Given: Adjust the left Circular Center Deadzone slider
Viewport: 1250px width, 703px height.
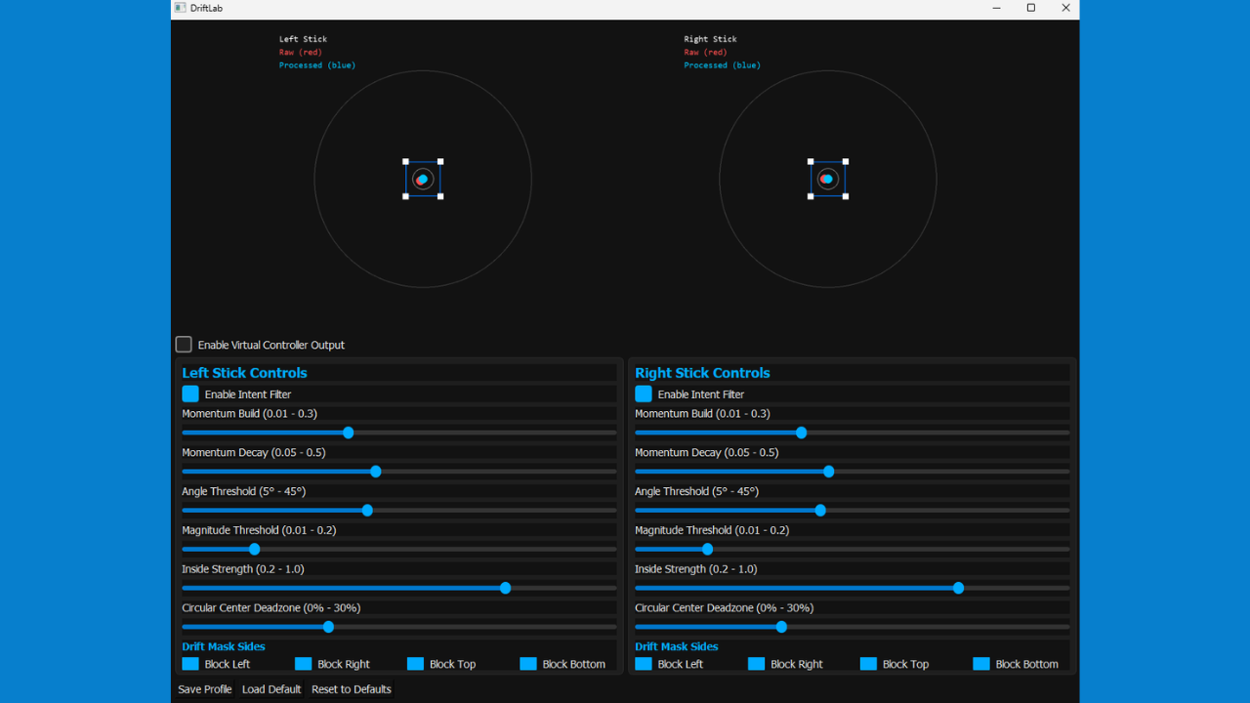Looking at the screenshot, I should tap(327, 627).
